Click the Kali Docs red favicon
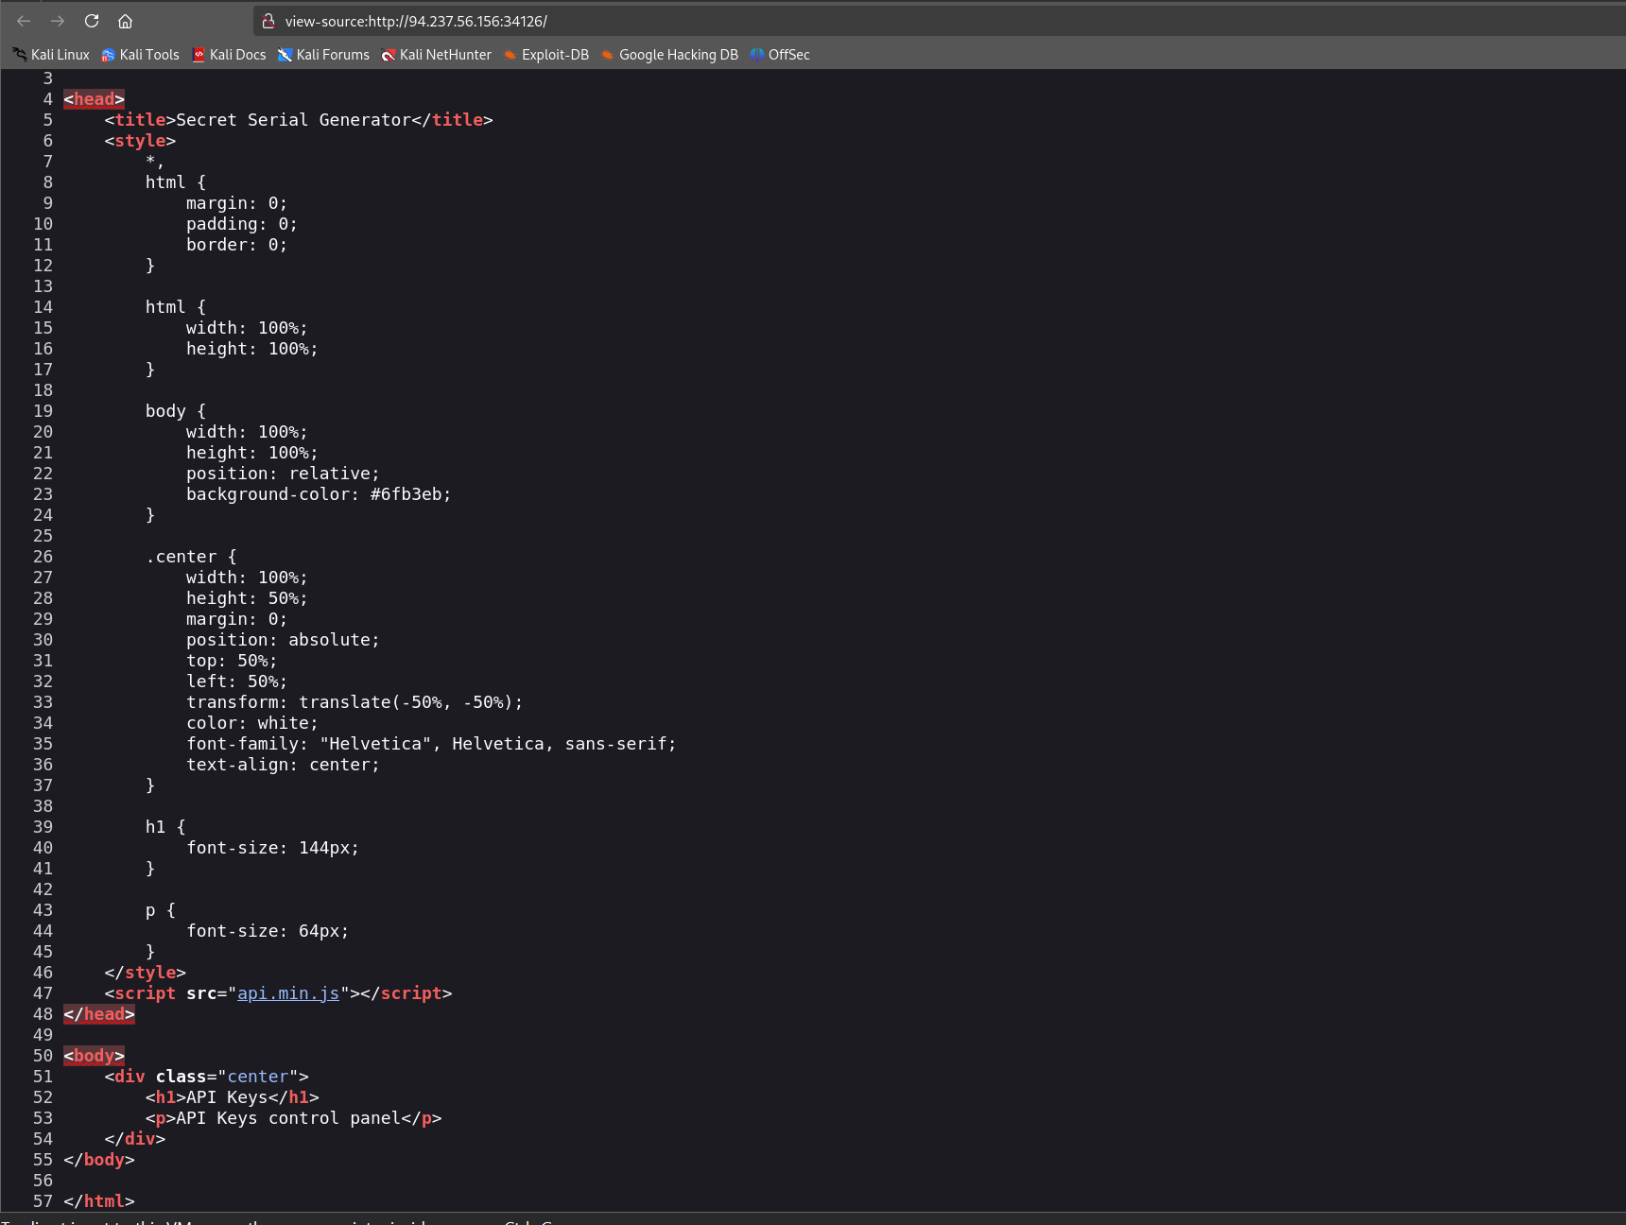 (x=199, y=55)
